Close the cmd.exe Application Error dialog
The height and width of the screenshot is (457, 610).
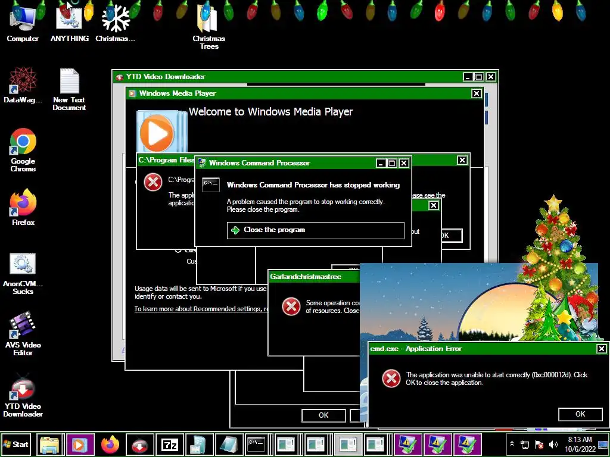coord(601,349)
